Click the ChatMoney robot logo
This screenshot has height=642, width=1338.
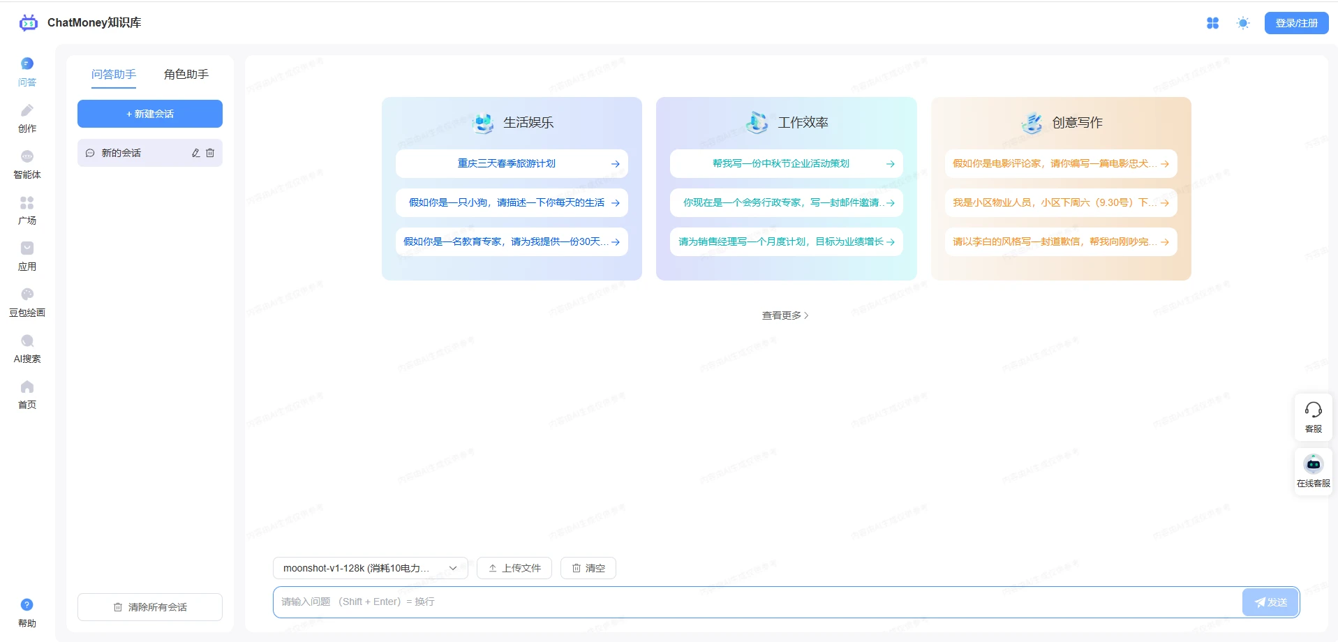pos(29,23)
